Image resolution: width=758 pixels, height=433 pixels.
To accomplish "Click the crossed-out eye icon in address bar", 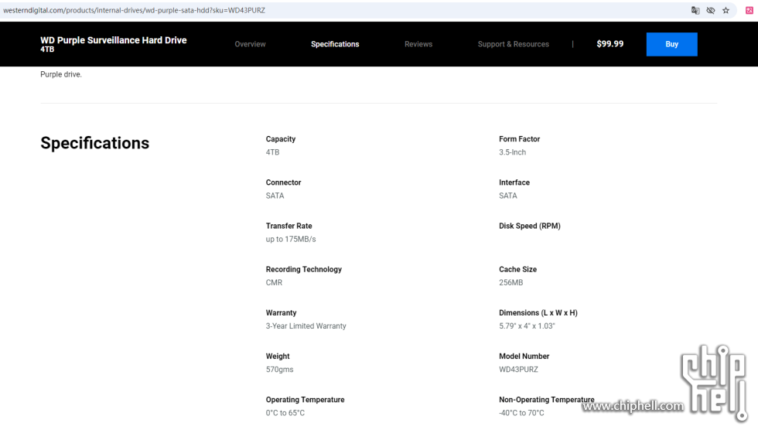I will click(711, 10).
